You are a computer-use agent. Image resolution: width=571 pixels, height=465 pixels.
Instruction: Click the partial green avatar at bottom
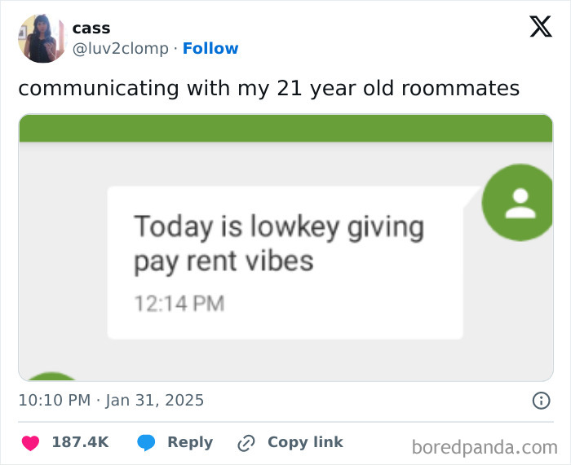tap(53, 376)
